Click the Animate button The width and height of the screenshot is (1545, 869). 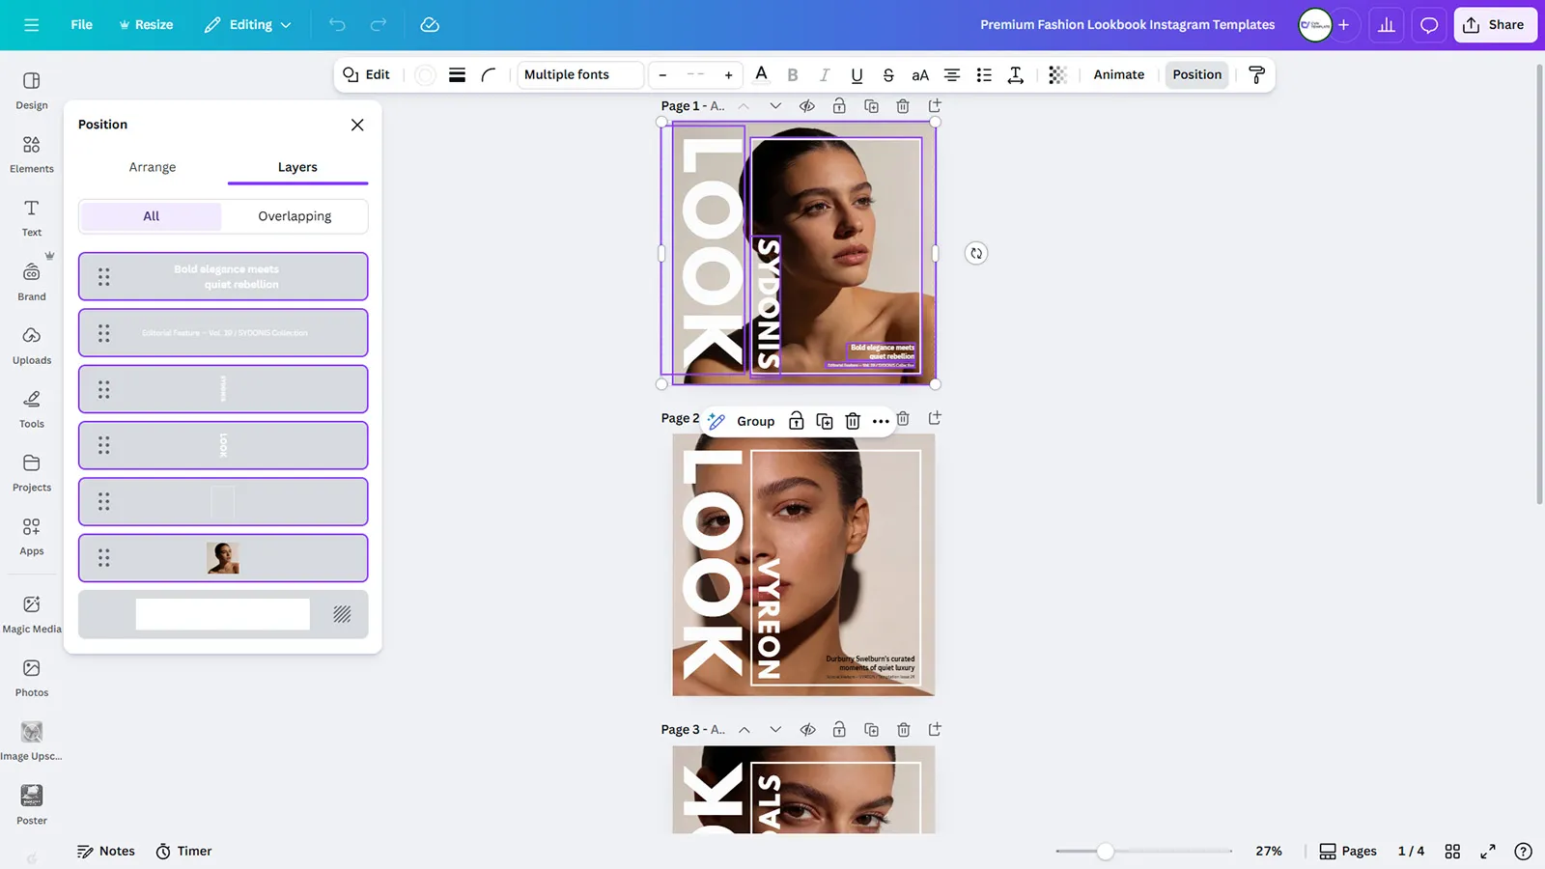pyautogui.click(x=1118, y=74)
